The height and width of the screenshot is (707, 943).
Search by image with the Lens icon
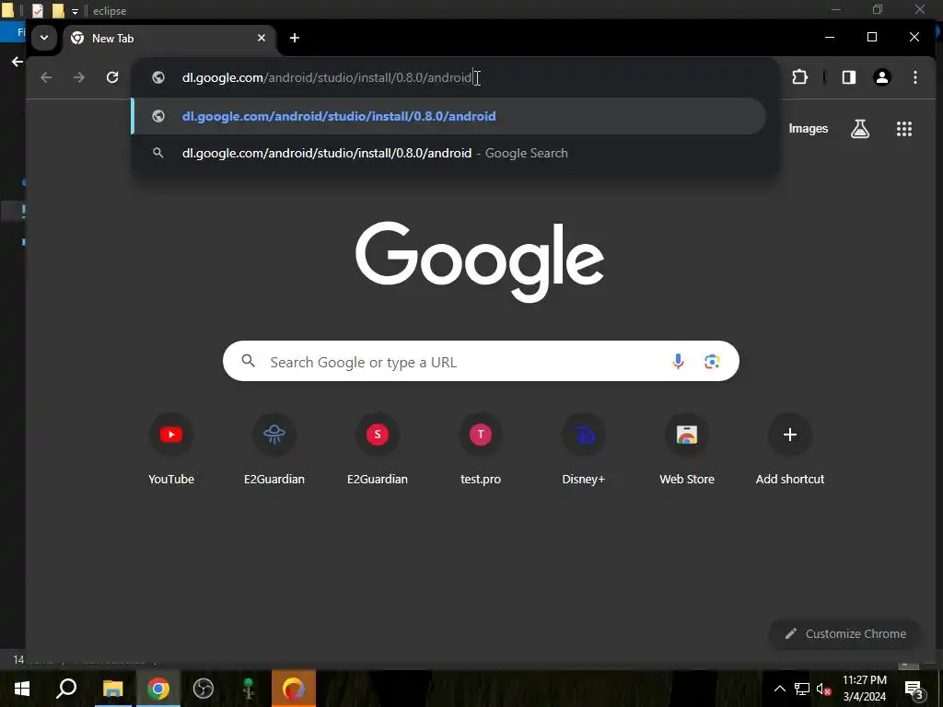click(712, 361)
